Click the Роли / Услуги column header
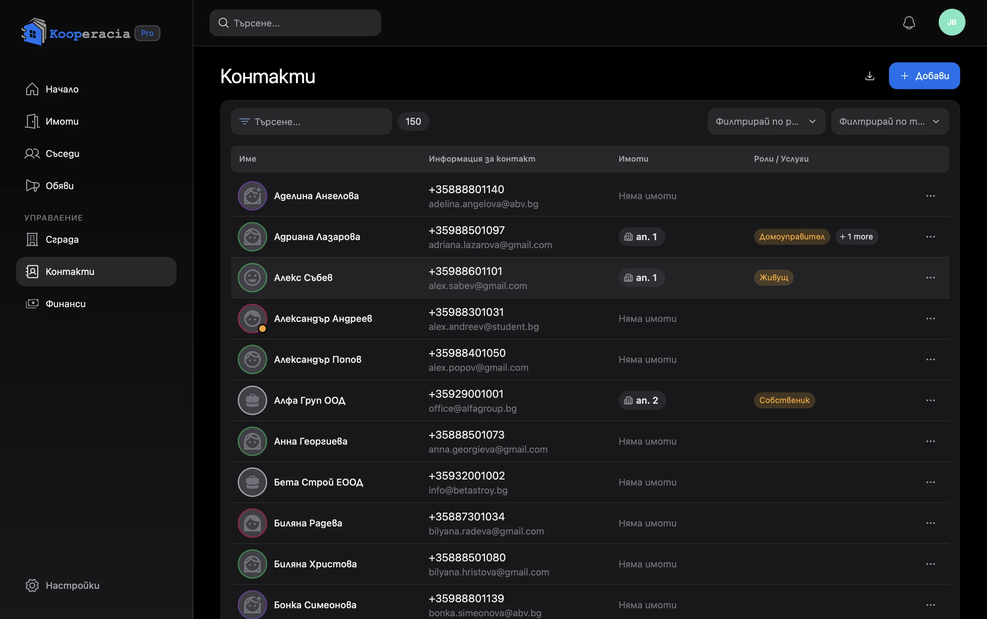This screenshot has width=987, height=619. [x=781, y=159]
